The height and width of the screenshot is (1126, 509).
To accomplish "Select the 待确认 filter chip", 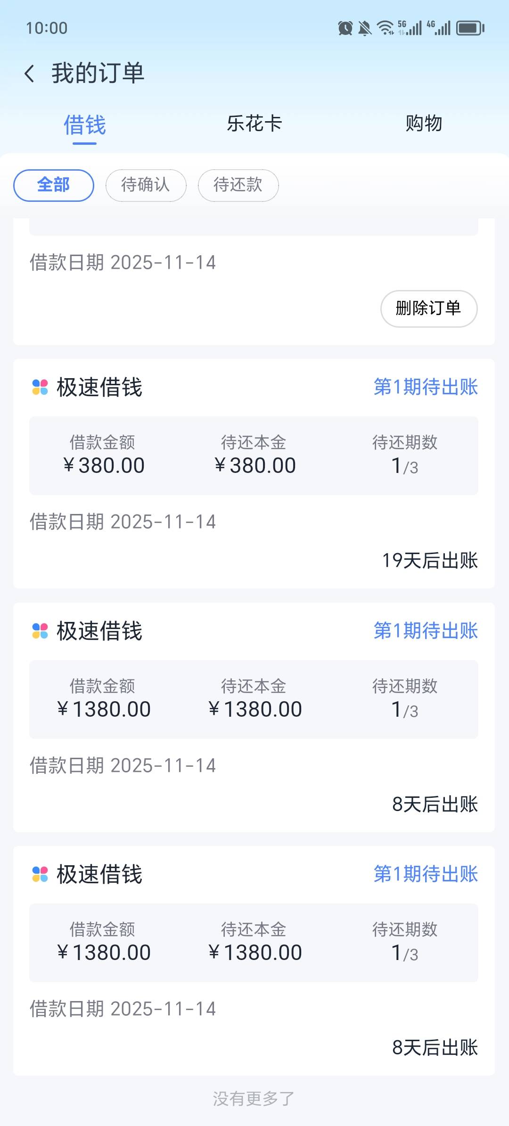I will click(x=146, y=185).
